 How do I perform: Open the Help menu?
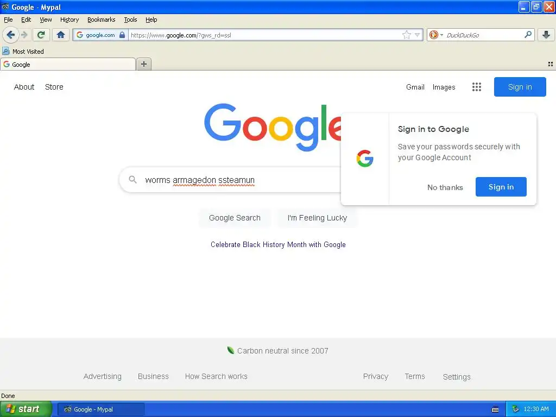[151, 20]
